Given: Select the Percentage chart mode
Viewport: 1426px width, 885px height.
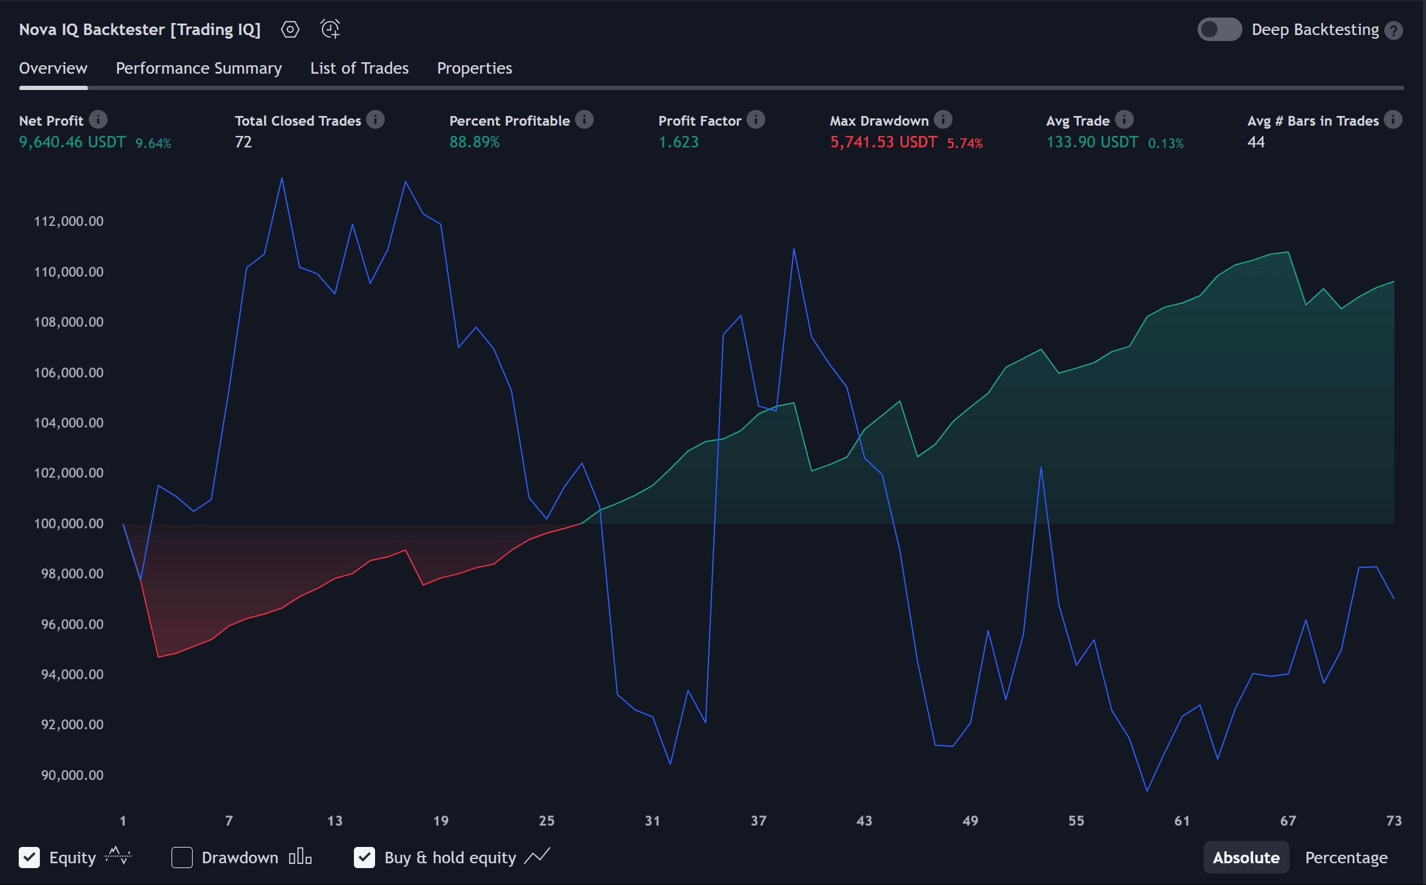Looking at the screenshot, I should click(1346, 857).
